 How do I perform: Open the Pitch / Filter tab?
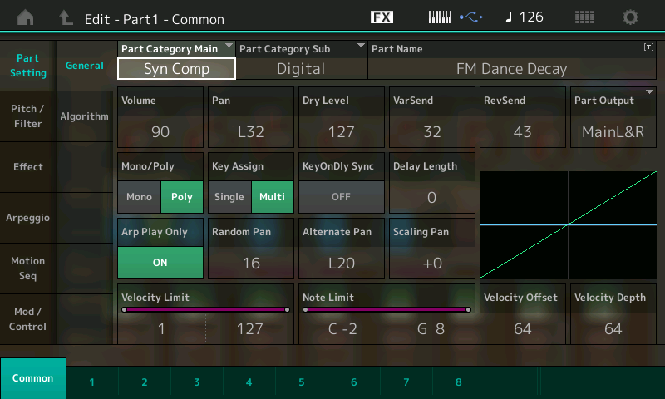(x=28, y=116)
